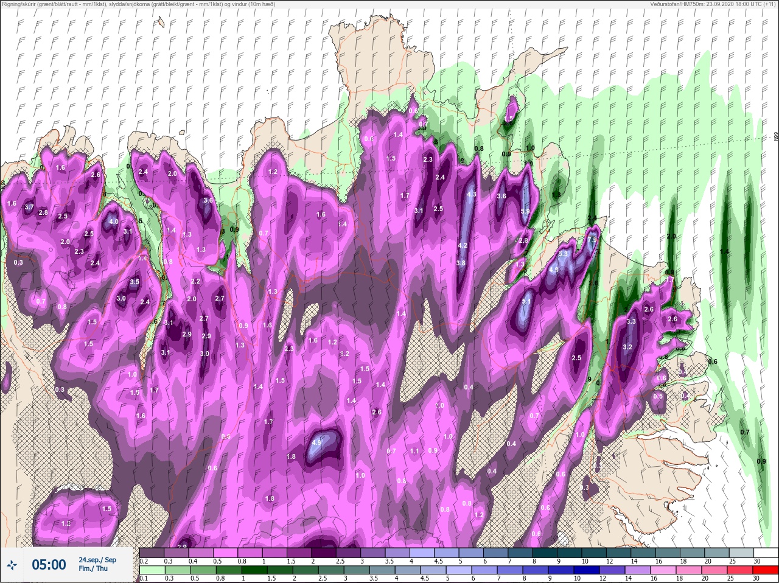Click the '0.1' label on the bottom legend row

(143, 578)
